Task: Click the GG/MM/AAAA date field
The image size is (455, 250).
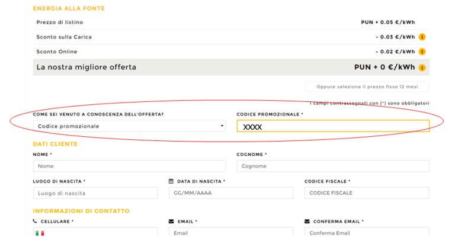Action: [231, 193]
